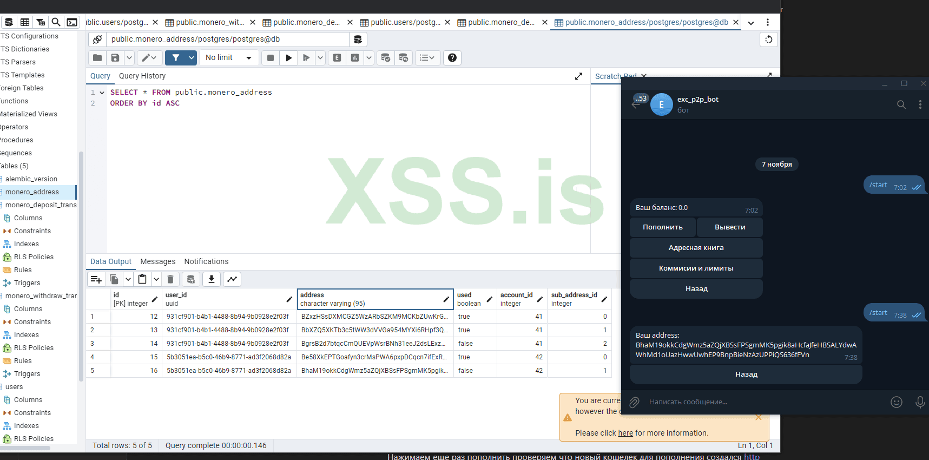
Task: Click new connection database icon beside connection field
Action: (358, 40)
